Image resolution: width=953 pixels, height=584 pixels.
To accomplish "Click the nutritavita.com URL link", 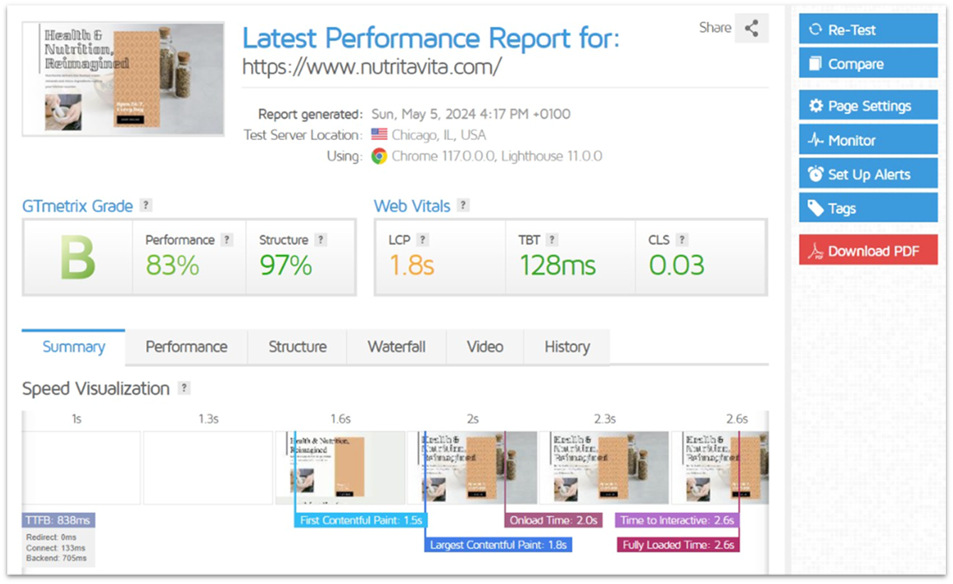I will coord(372,67).
